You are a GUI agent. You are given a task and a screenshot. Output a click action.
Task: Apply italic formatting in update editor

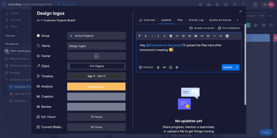[x=152, y=36]
